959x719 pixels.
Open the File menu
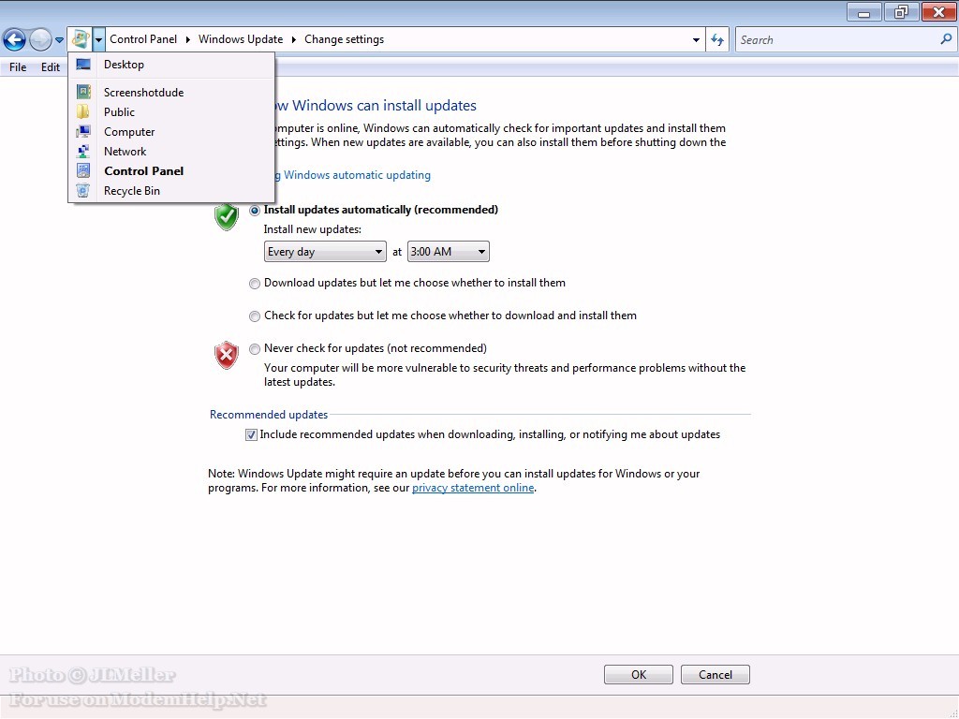(x=18, y=67)
